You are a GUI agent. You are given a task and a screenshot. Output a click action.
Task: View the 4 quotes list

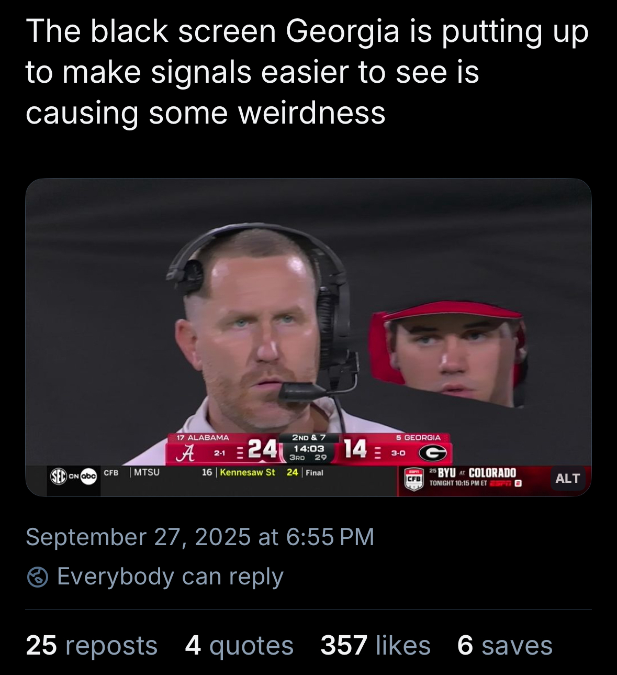[239, 645]
